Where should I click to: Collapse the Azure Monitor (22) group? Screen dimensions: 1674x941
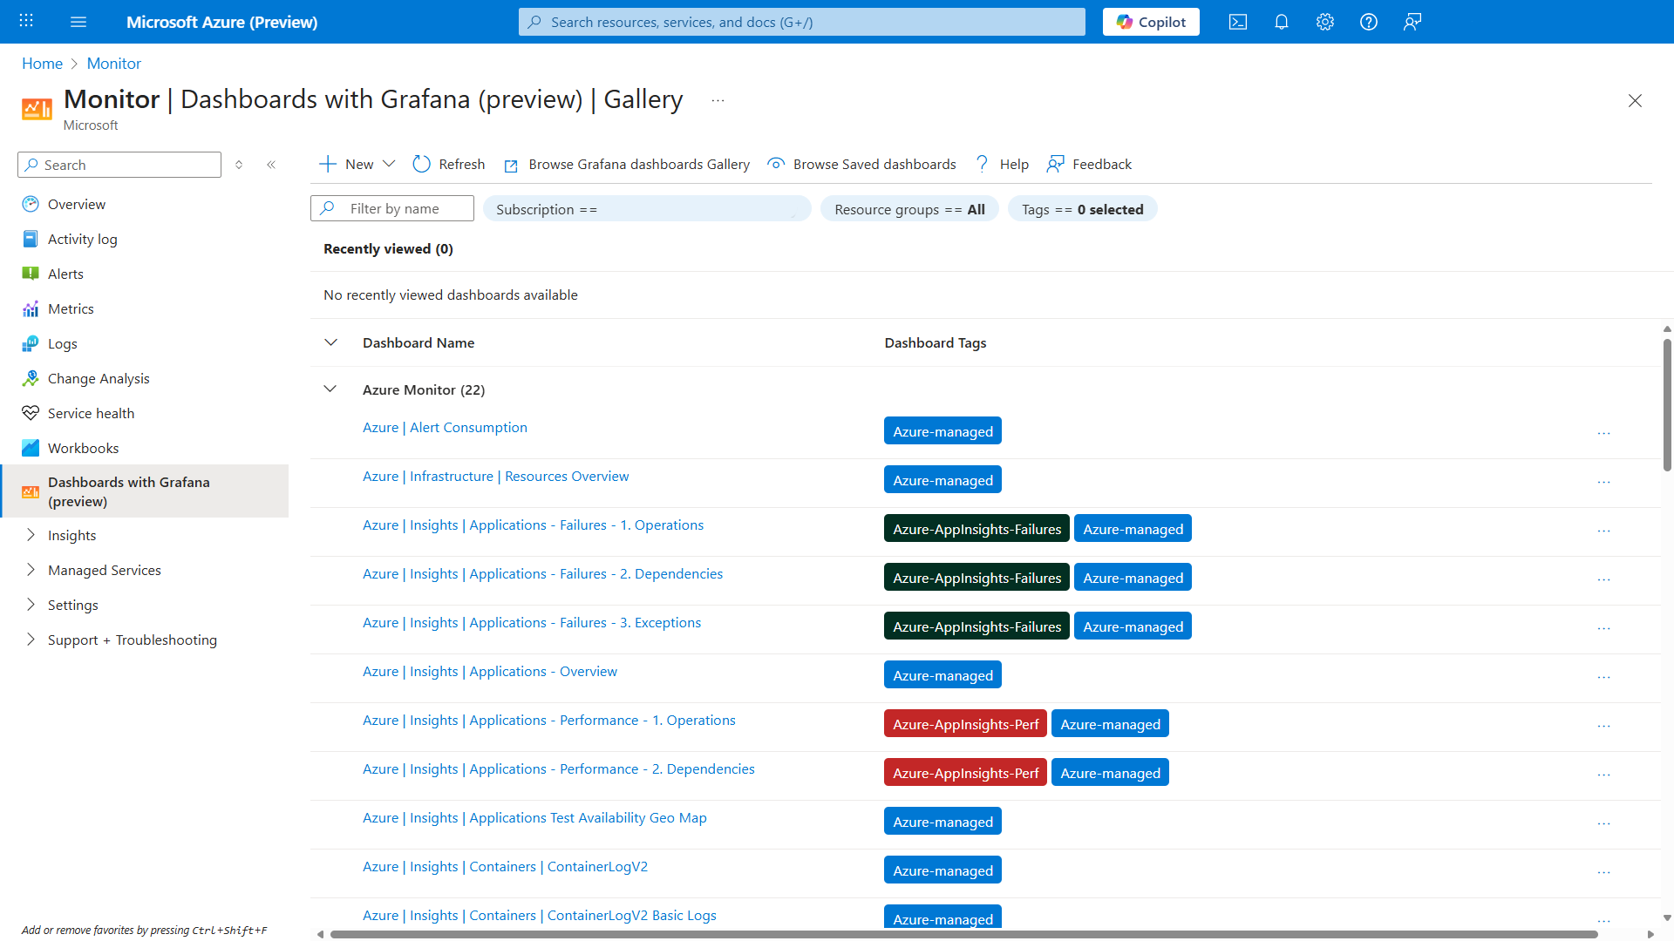pos(330,389)
